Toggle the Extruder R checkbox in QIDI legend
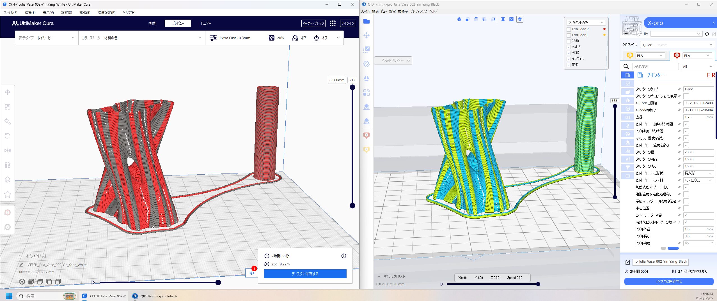 [569, 29]
